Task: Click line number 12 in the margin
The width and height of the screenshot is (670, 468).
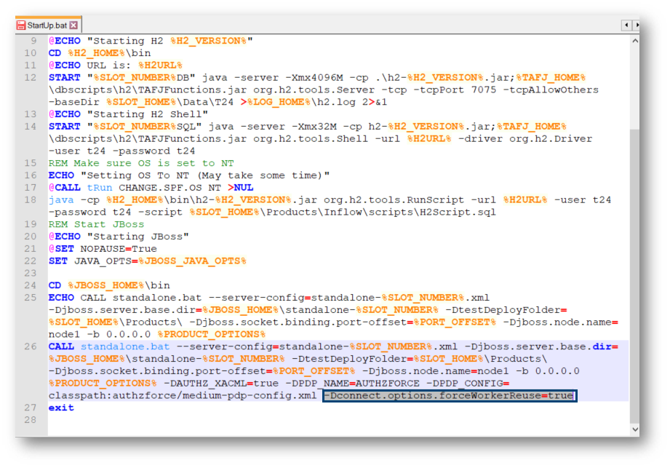Action: coord(30,77)
